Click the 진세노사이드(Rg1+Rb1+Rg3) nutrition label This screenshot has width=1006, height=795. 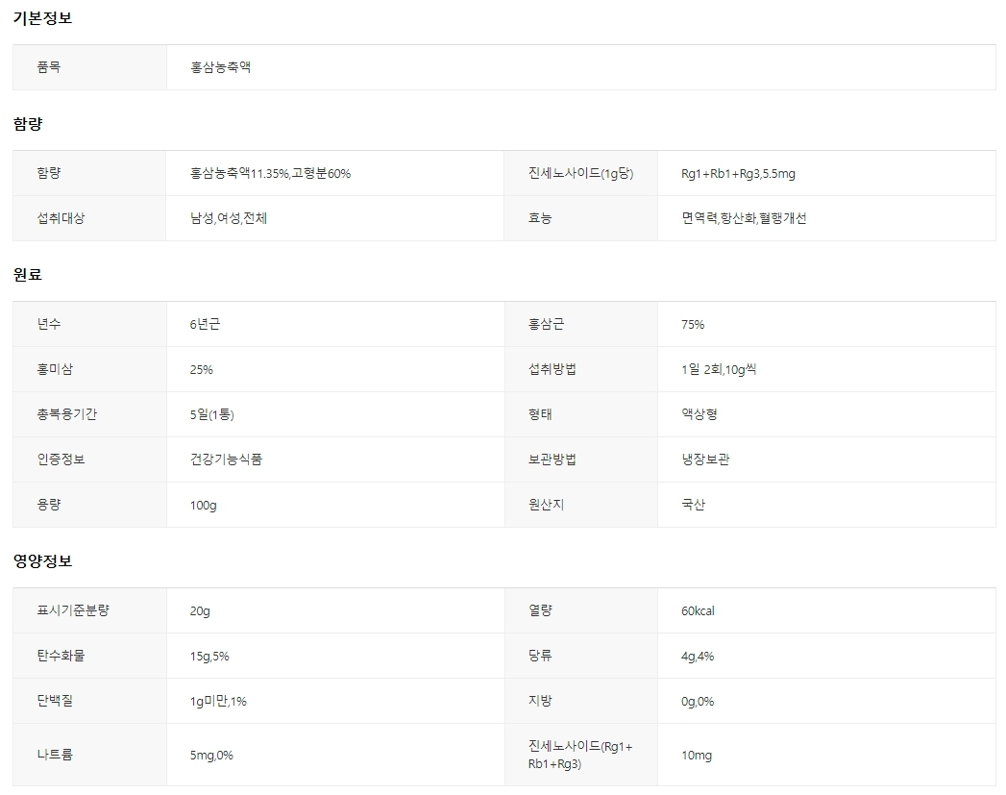coord(579,755)
